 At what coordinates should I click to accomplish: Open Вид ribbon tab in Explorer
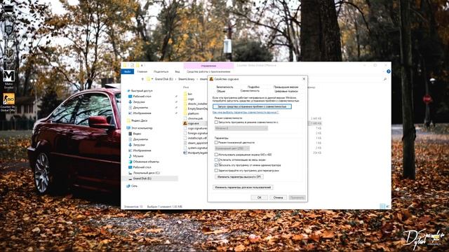177,71
